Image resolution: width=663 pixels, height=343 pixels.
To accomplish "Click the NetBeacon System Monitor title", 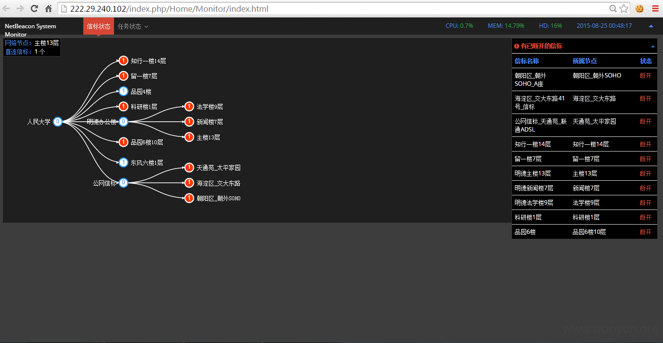I will click(x=30, y=30).
